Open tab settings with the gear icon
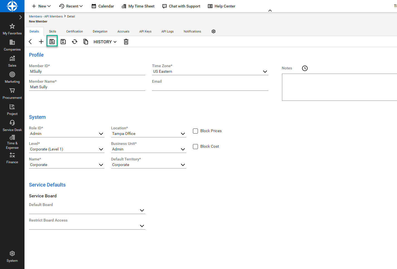The image size is (397, 269). pos(214,31)
